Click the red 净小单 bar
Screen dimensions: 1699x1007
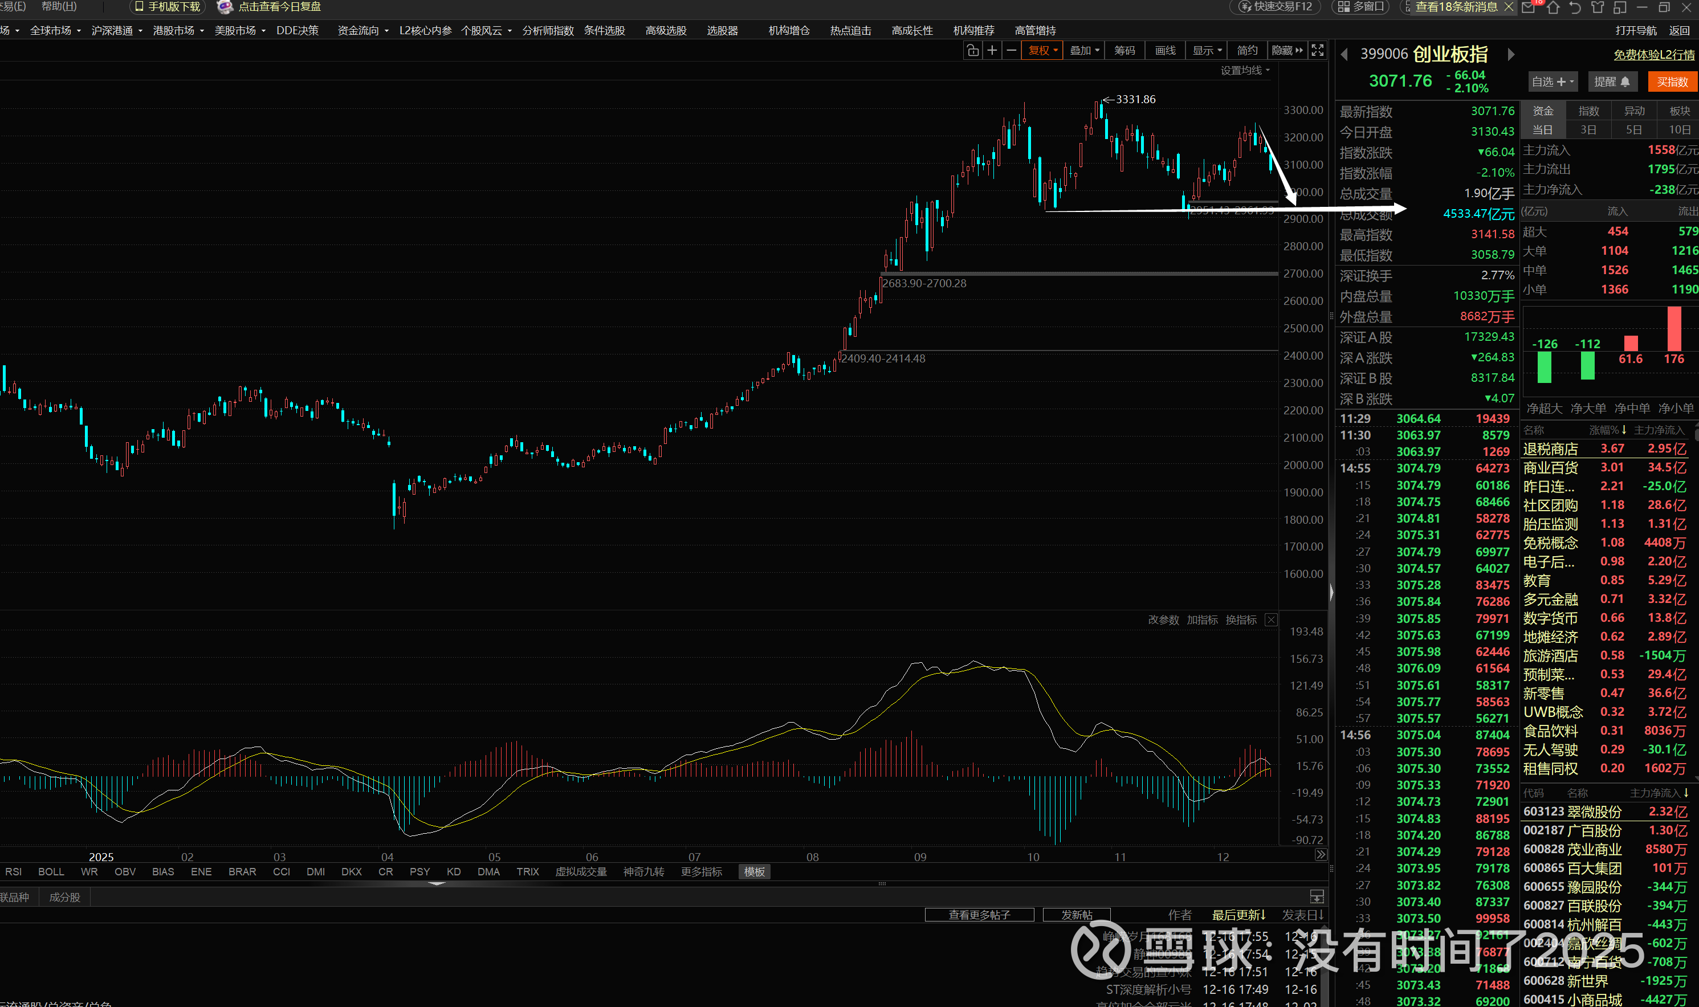point(1674,329)
